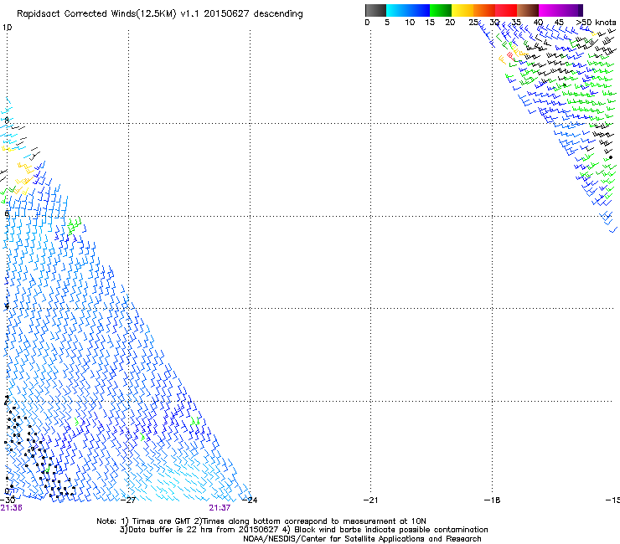620x544 pixels.
Task: Click the '>50 knots' legend label
Action: (596, 22)
